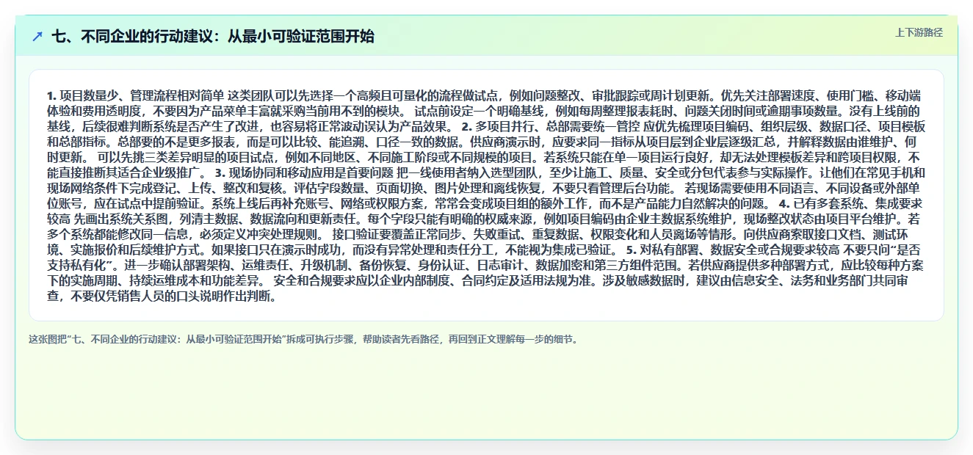
Task: Click the text '4. 已有多套系统、集成要求较高'
Action: coord(485,211)
